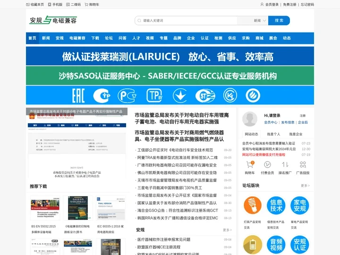
Task: Switch to the 我是企业 tab
Action: pos(296,134)
